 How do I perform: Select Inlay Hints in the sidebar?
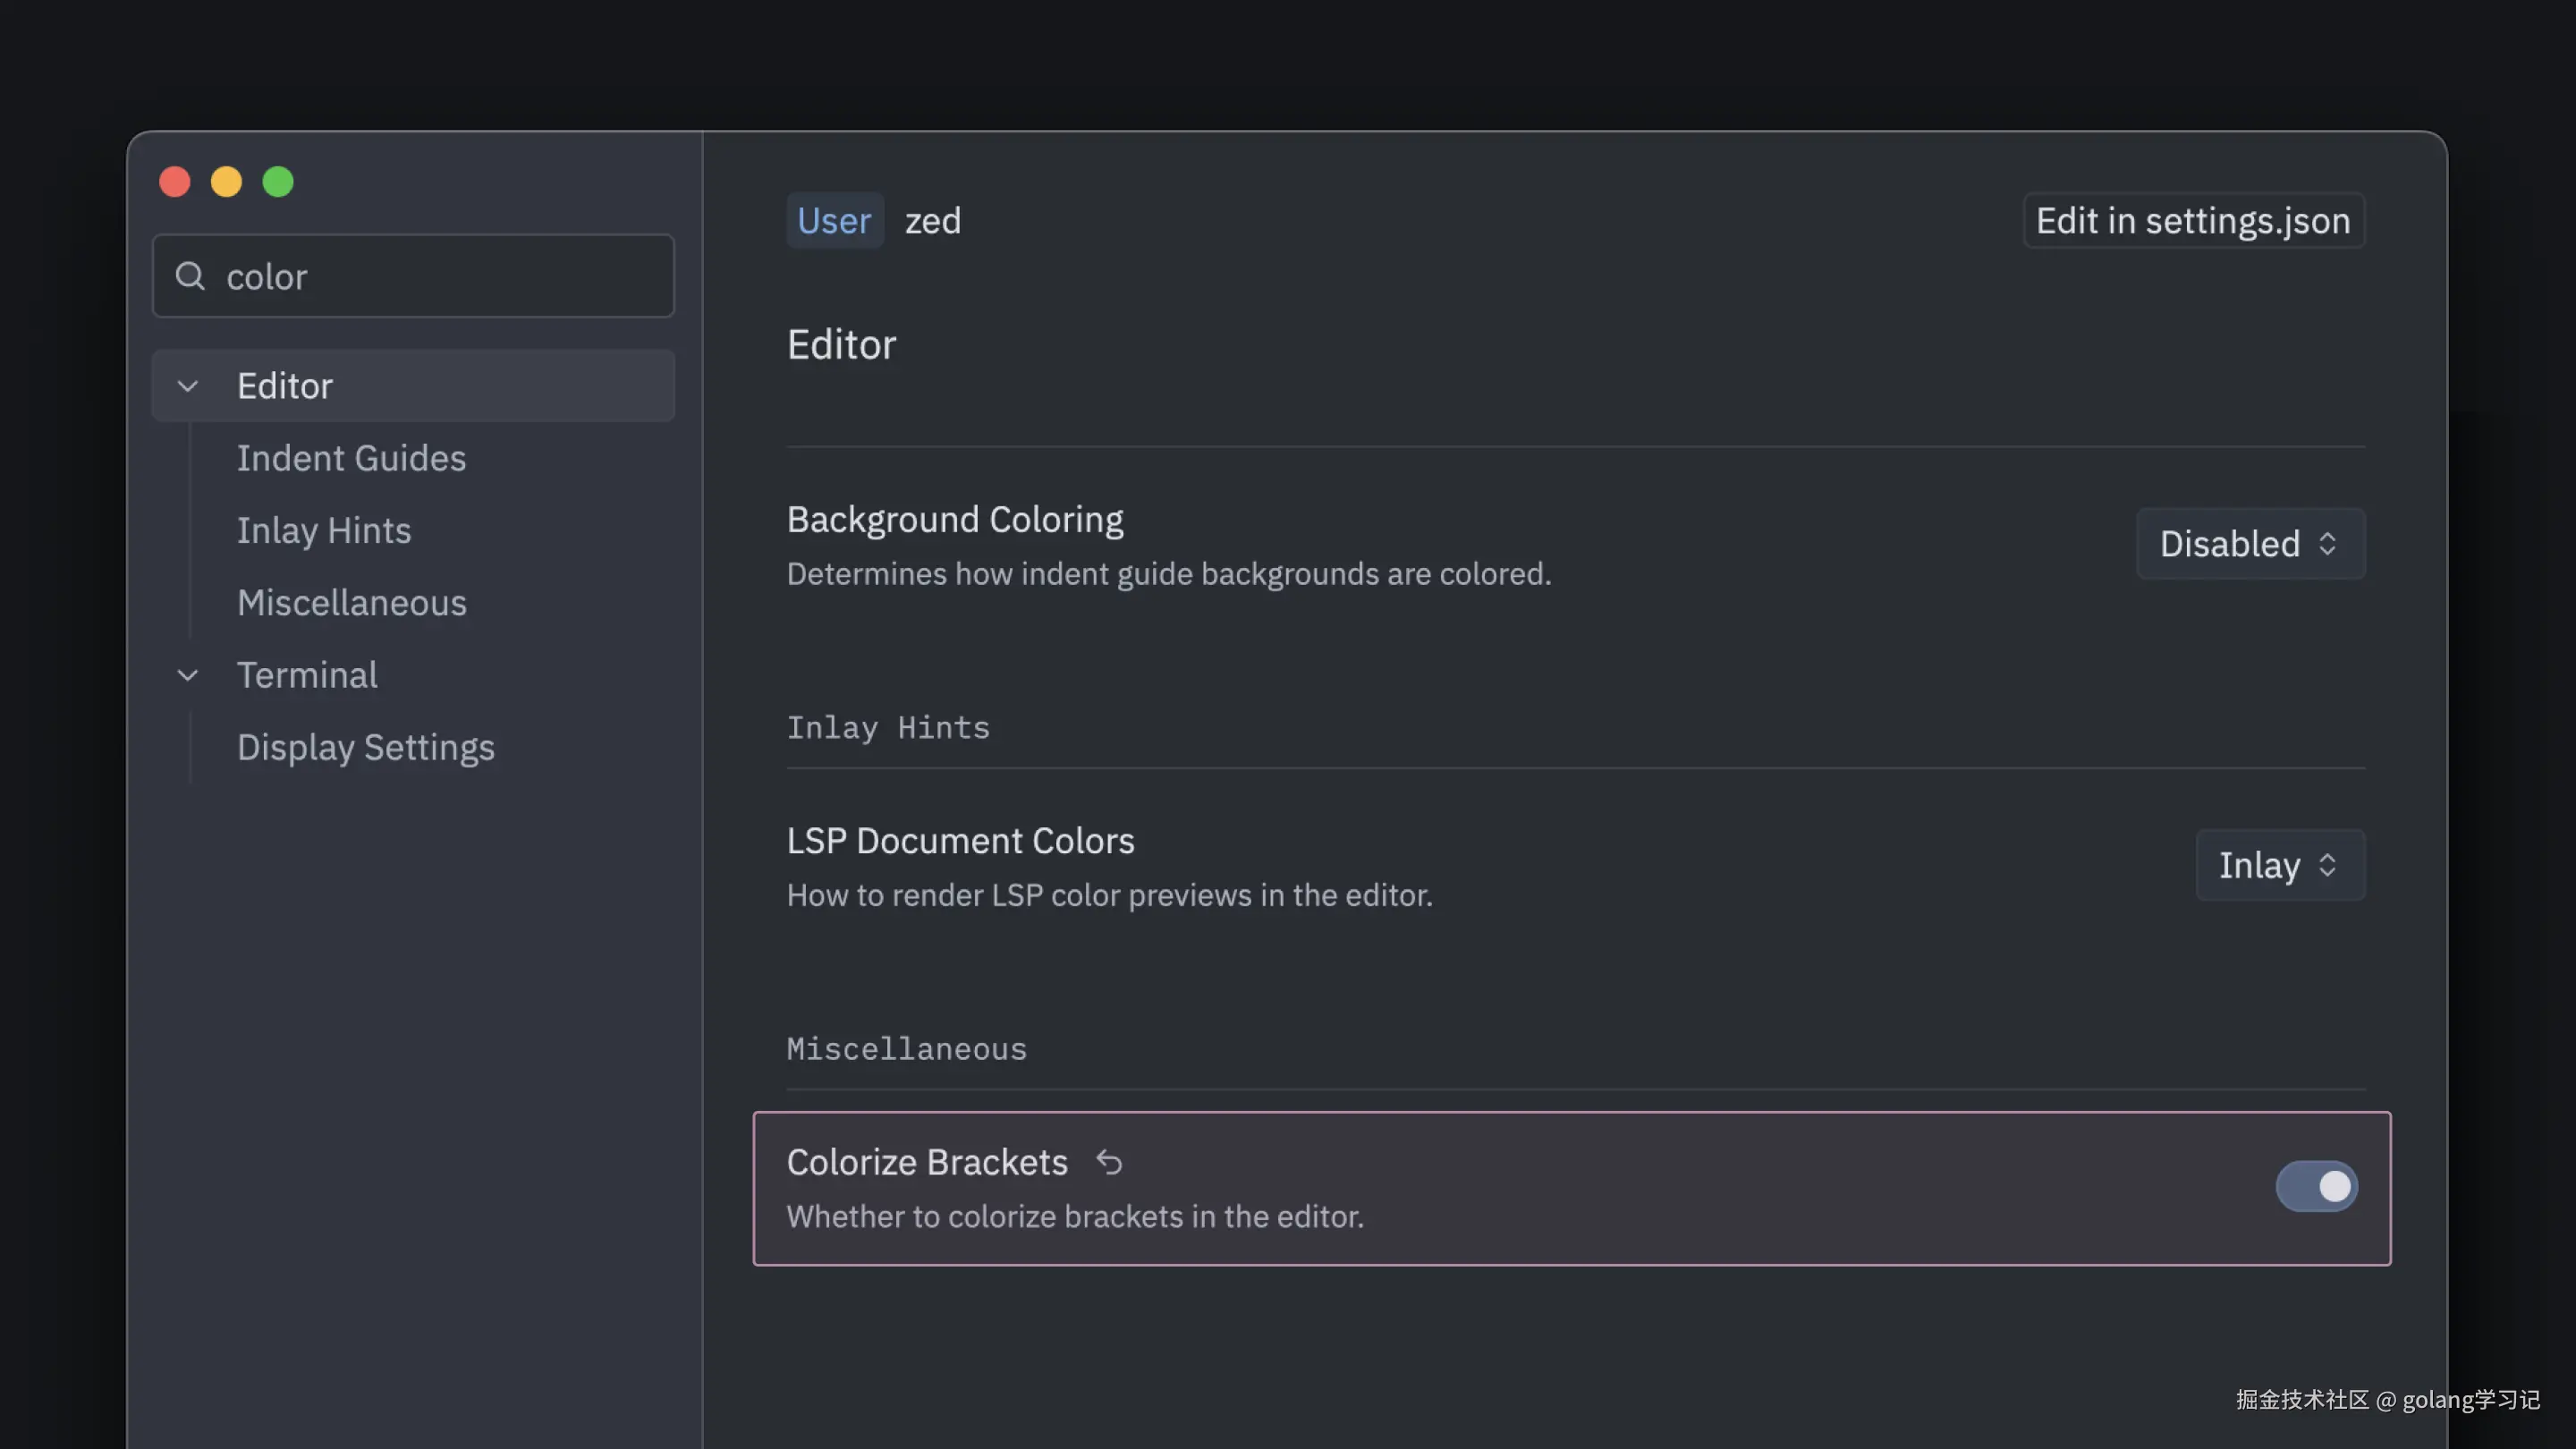(323, 530)
